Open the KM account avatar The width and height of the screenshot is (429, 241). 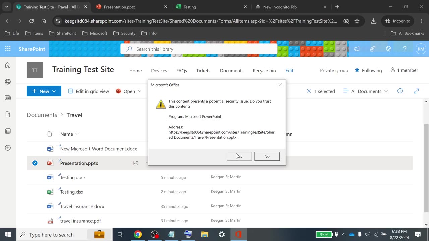pyautogui.click(x=421, y=49)
